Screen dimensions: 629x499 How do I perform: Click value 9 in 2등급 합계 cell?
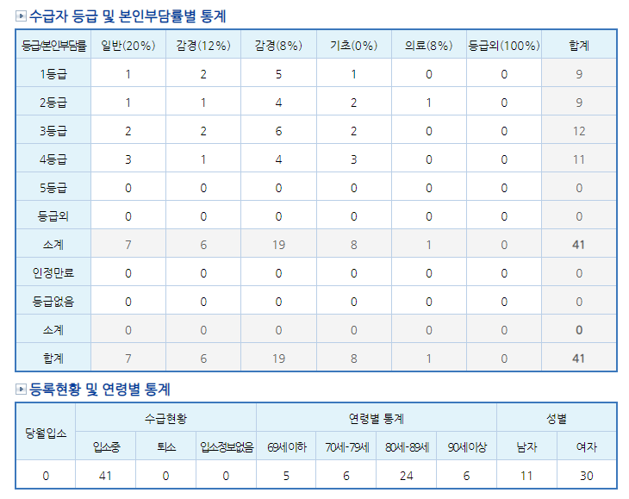tap(579, 103)
